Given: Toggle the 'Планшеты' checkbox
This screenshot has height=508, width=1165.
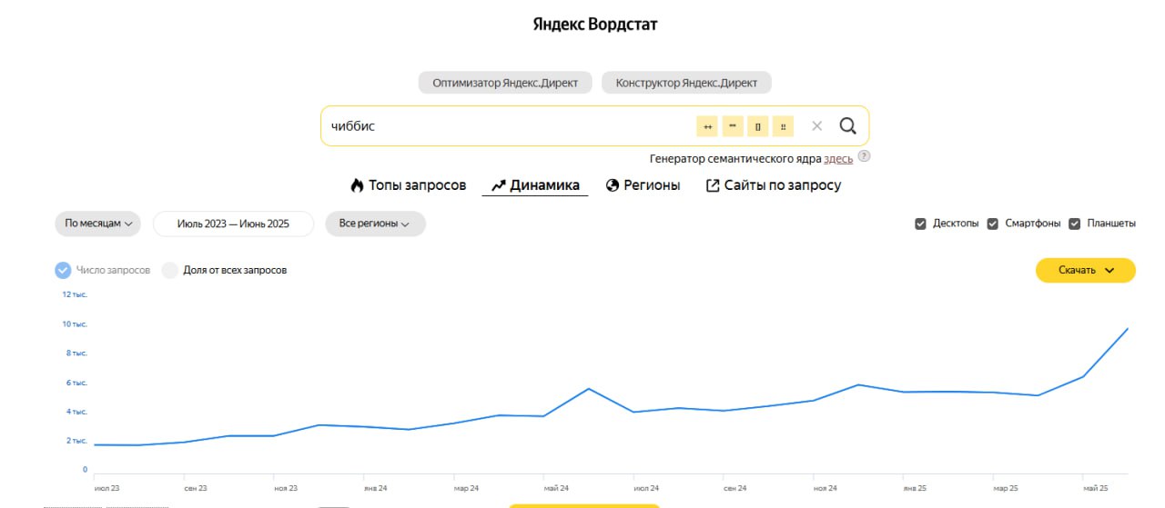Looking at the screenshot, I should pyautogui.click(x=1074, y=224).
